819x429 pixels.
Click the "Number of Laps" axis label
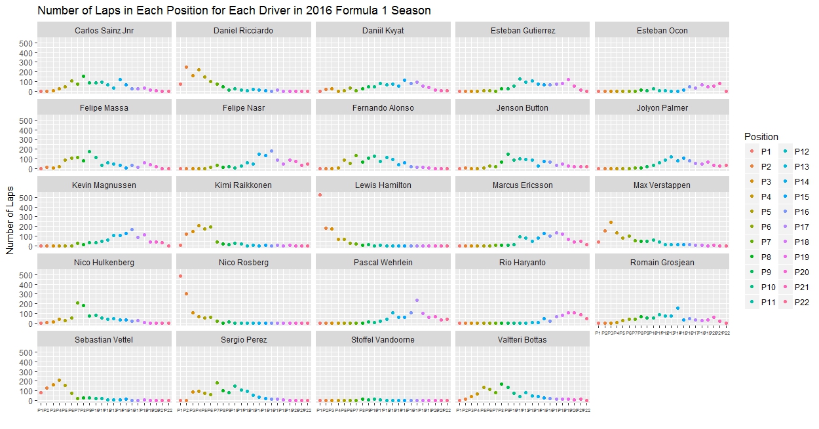click(x=10, y=219)
